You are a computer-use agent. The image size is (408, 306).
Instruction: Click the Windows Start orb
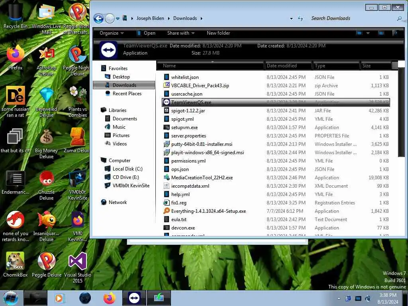point(10,298)
